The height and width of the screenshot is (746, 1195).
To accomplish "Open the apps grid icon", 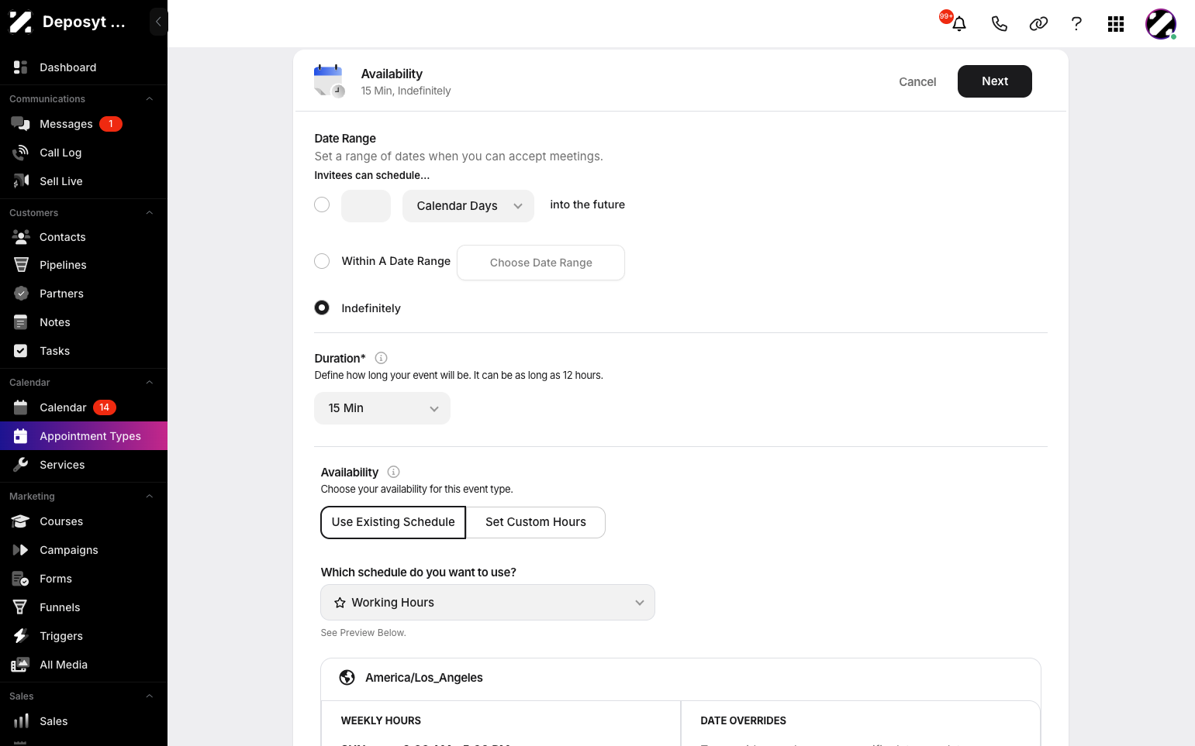I will tap(1116, 24).
